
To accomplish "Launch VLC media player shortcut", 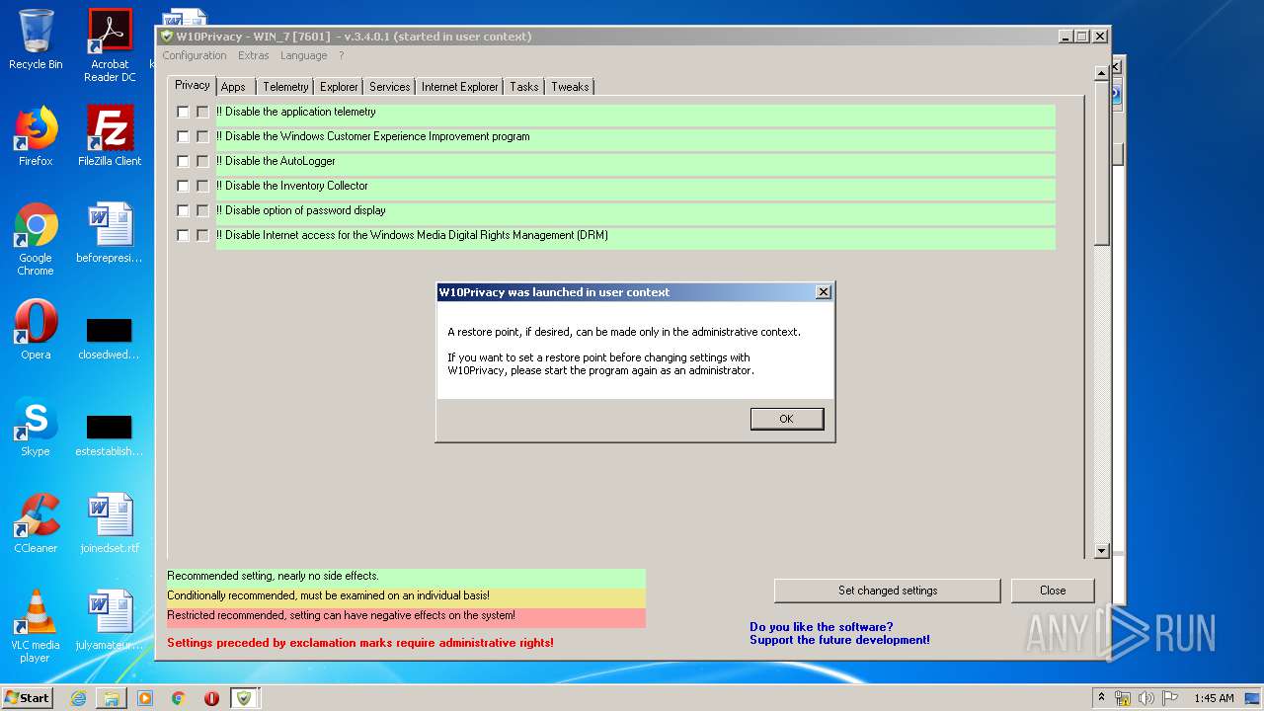I will pos(36,626).
